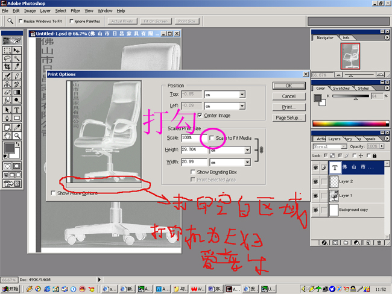Select the Notes tool
Image resolution: width=392 pixels, height=294 pixels.
pyautogui.click(x=7, y=128)
